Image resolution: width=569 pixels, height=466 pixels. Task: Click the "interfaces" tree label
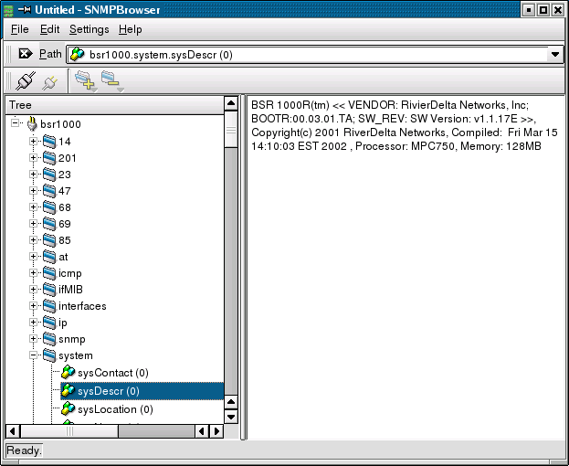pos(82,306)
